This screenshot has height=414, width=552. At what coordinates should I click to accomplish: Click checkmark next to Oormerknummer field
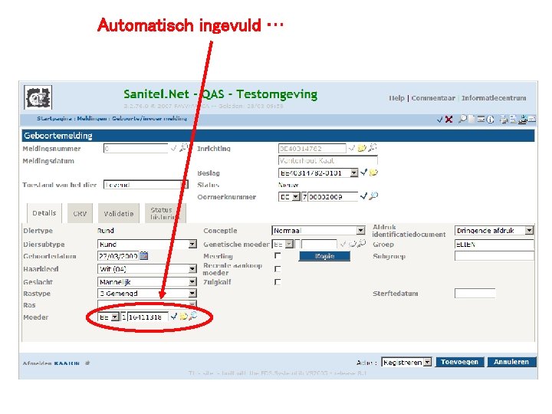tap(363, 196)
